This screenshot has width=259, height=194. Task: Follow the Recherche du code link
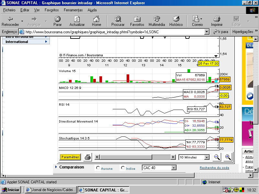click(x=214, y=168)
